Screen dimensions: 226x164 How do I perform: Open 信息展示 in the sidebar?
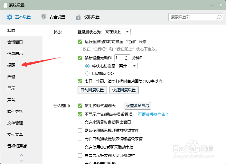[22, 54]
